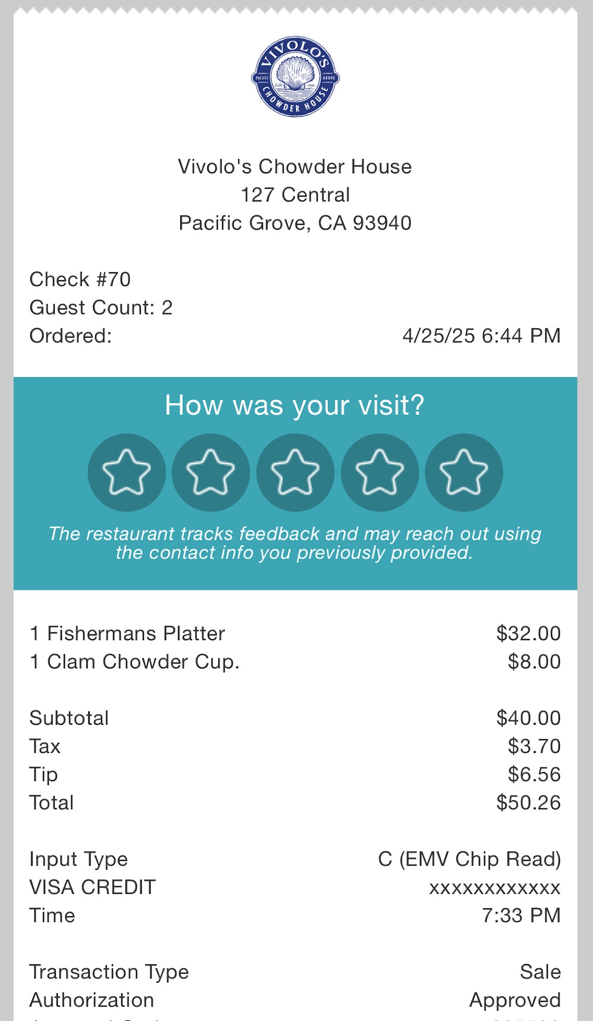Tap the VISA CREDIT payment label
This screenshot has height=1021, width=593.
coord(92,888)
